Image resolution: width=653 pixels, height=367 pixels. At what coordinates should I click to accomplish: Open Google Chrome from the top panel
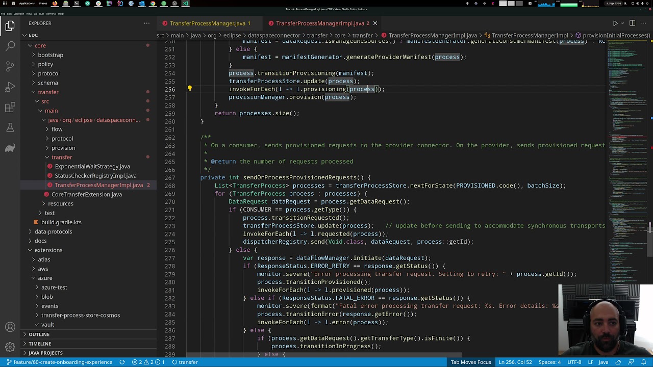153,4
